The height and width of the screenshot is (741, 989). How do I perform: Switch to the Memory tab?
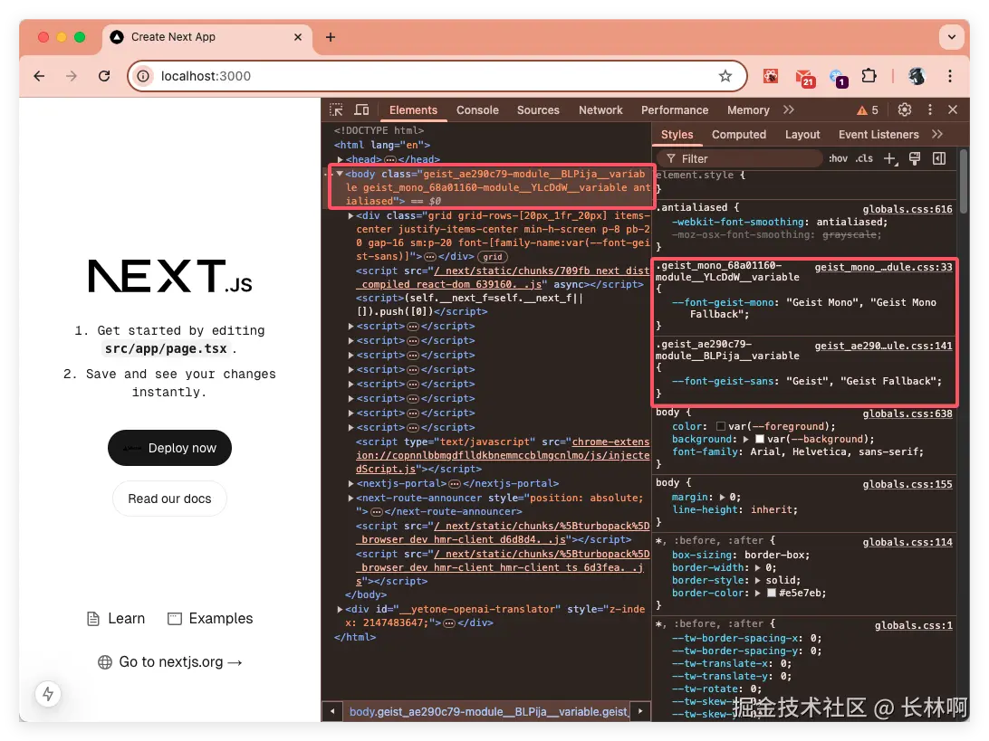point(748,110)
